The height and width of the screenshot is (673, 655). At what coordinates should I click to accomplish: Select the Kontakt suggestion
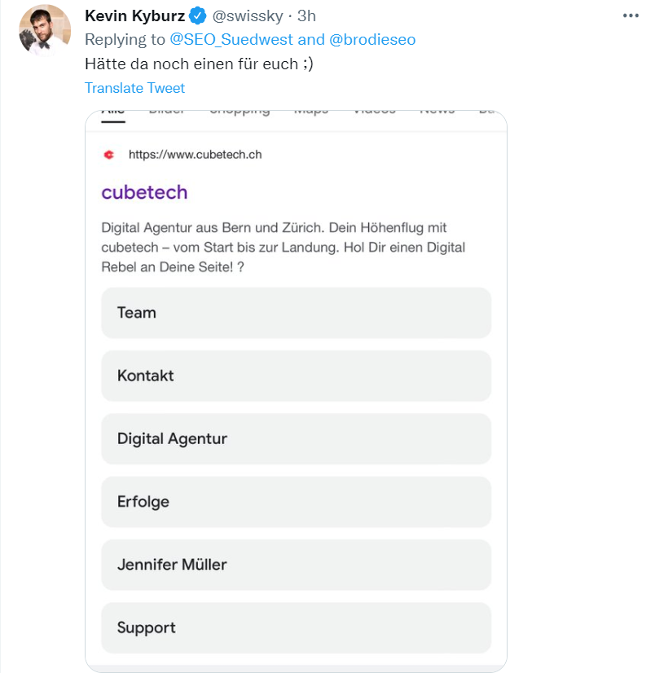click(x=296, y=376)
